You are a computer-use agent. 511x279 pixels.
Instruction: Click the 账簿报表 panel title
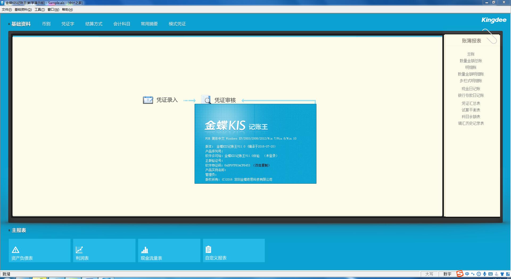click(472, 41)
